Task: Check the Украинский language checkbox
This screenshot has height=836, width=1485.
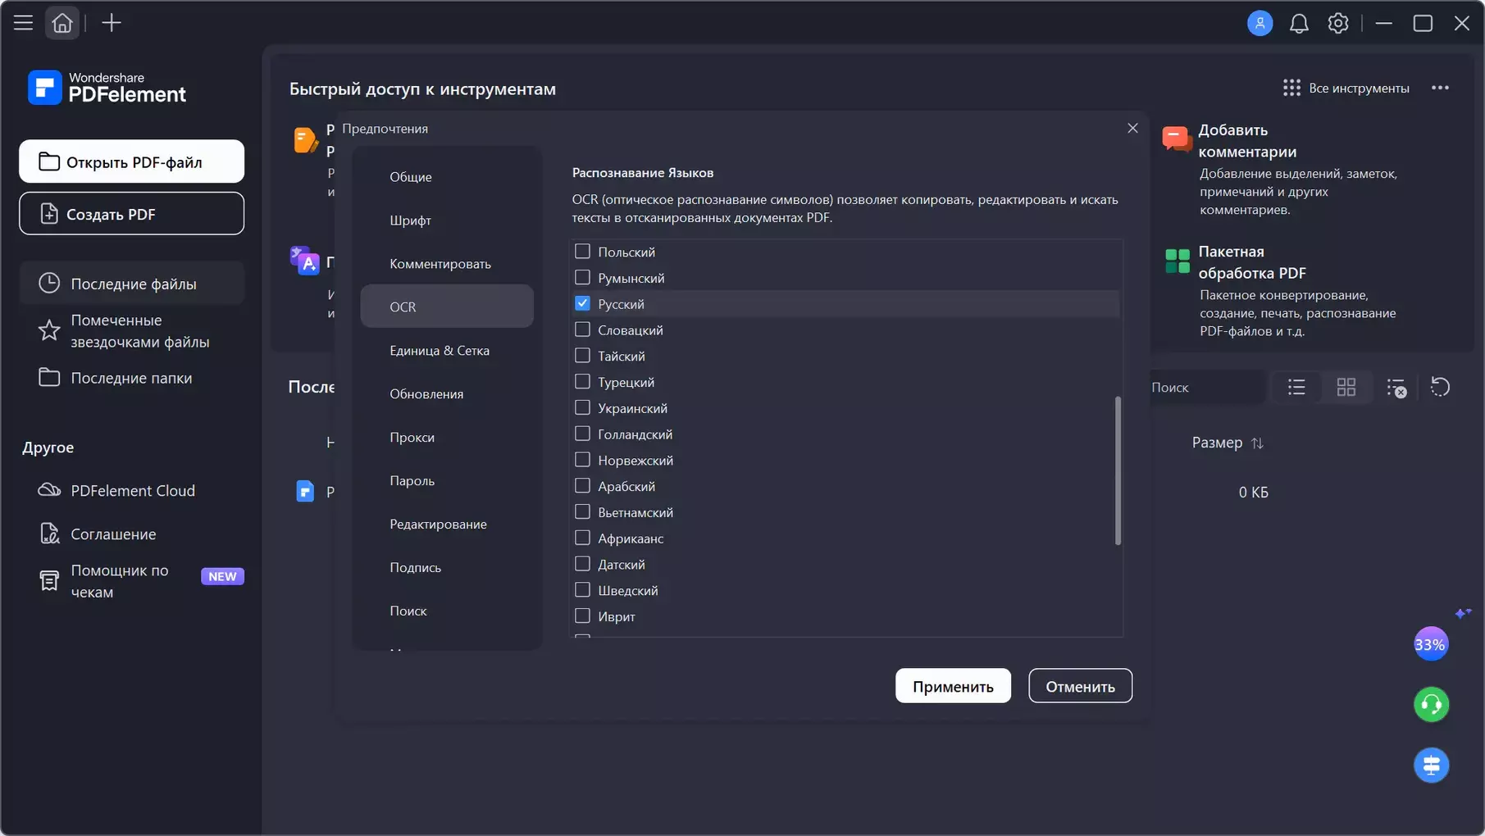Action: [582, 407]
